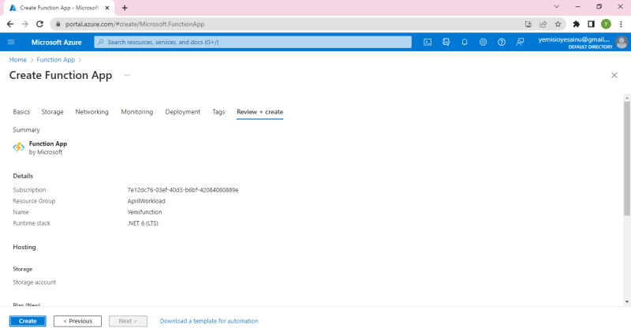The height and width of the screenshot is (336, 631).
Task: Open the notifications bell
Action: pyautogui.click(x=465, y=43)
